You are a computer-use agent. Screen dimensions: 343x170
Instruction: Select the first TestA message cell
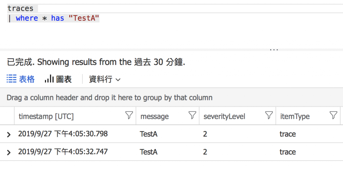[149, 134]
